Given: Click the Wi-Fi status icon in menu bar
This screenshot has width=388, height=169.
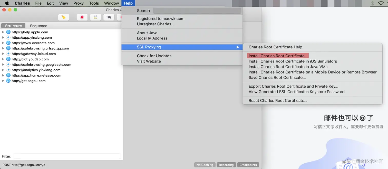Looking at the screenshot, I should (x=381, y=3).
